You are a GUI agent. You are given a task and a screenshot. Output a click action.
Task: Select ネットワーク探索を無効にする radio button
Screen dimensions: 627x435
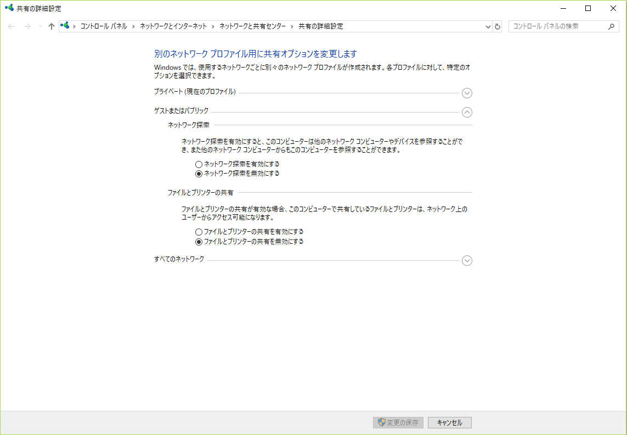point(199,173)
